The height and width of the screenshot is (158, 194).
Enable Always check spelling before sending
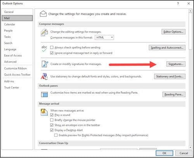(52, 47)
